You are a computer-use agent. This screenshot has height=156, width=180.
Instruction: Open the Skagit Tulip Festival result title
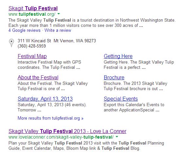(x=33, y=9)
